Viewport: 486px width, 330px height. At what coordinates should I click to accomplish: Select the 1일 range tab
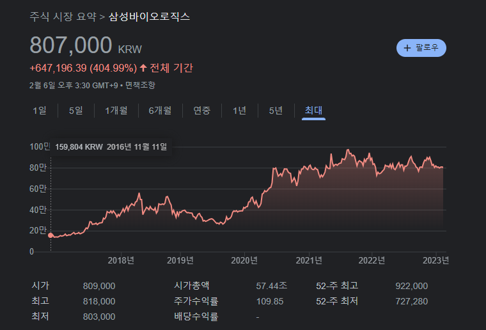(x=40, y=110)
